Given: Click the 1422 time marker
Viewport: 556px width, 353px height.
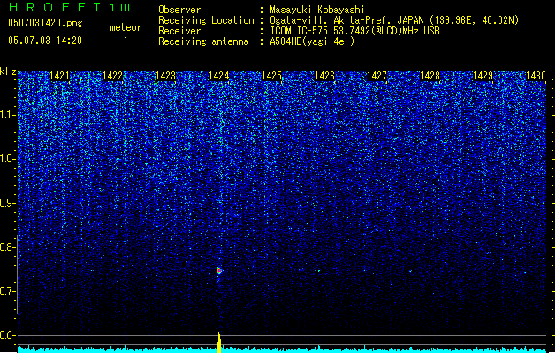Looking at the screenshot, I should (112, 76).
